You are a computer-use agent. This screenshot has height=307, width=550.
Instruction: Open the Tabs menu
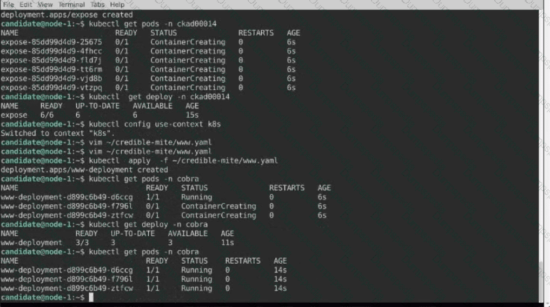pos(98,4)
